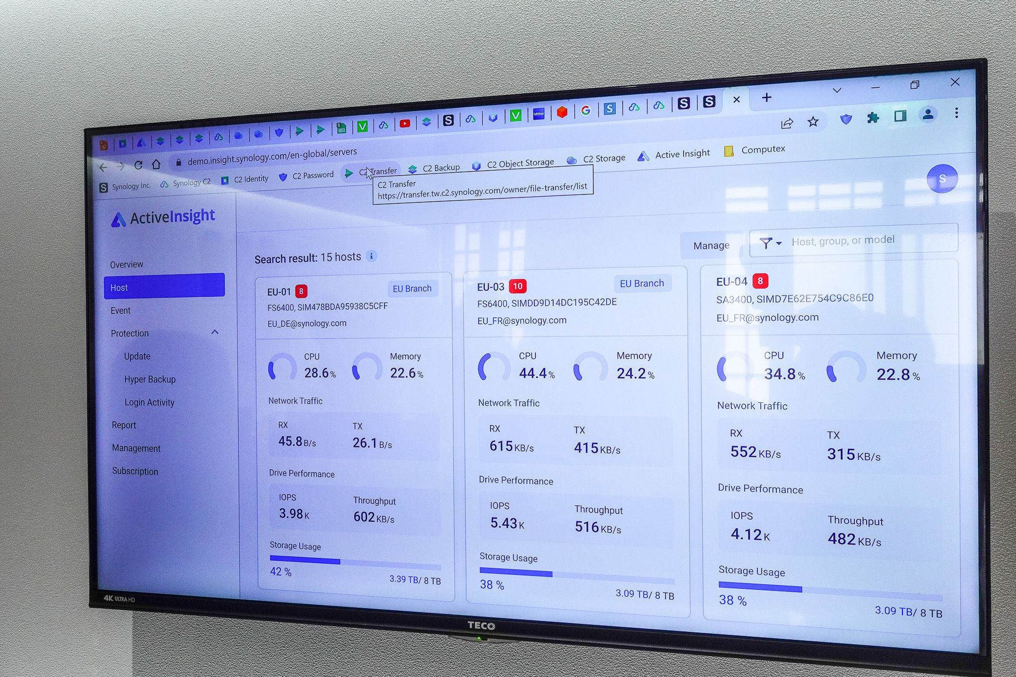Screen dimensions: 1016x677
Task: Open C2 Backup tab
Action: pyautogui.click(x=440, y=167)
